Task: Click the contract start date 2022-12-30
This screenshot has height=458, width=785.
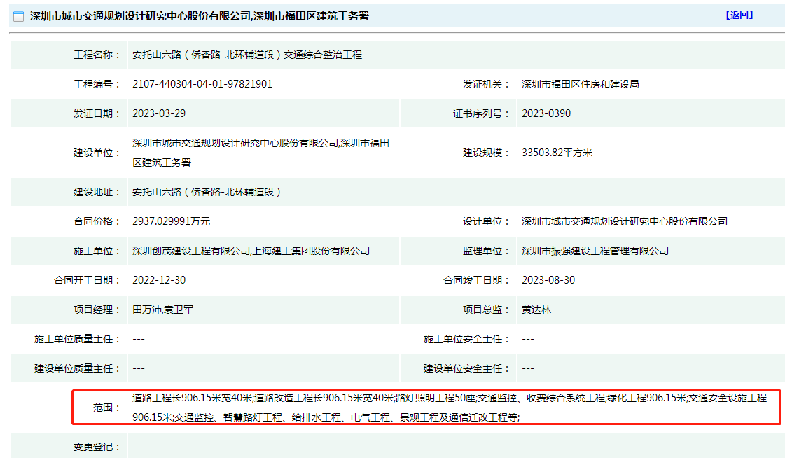Action: 159,280
